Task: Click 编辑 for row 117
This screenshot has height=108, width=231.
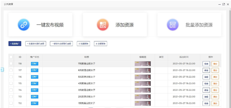Action: 206,70
